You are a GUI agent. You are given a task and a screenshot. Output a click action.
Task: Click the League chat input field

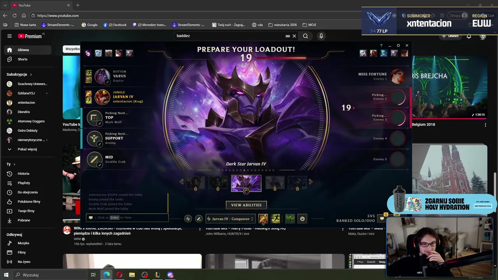click(x=127, y=218)
